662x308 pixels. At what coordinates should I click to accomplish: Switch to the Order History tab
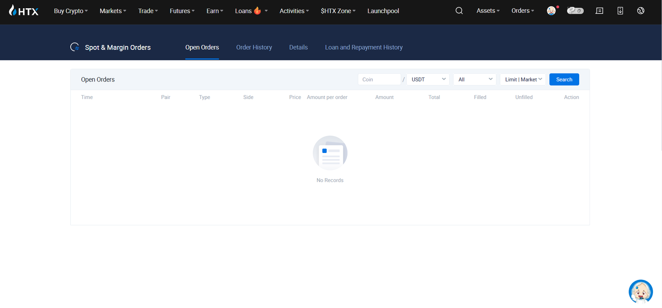tap(254, 47)
